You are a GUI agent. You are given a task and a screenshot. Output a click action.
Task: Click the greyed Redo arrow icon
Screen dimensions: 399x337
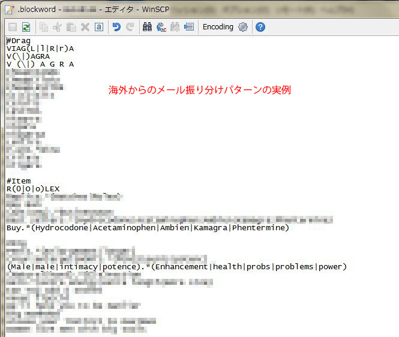[130, 27]
